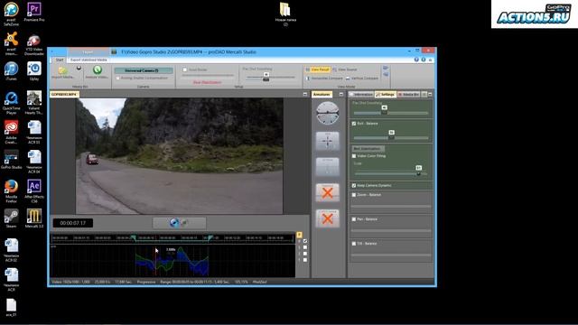
Task: Enable Rolling Shutter Compensation checkbox
Action: coord(118,79)
